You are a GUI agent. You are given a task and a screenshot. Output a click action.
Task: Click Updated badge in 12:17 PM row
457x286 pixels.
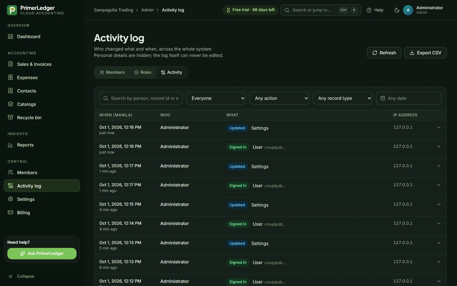click(237, 166)
